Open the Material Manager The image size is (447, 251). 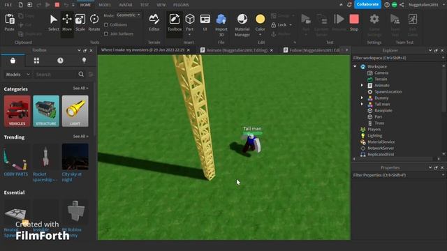242,25
